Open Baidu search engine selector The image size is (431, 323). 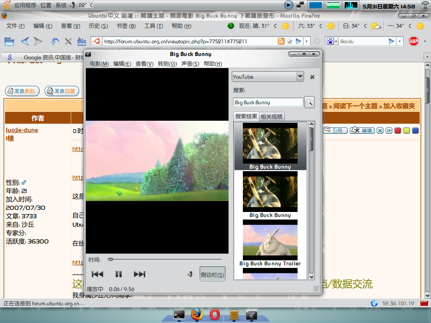pos(332,42)
